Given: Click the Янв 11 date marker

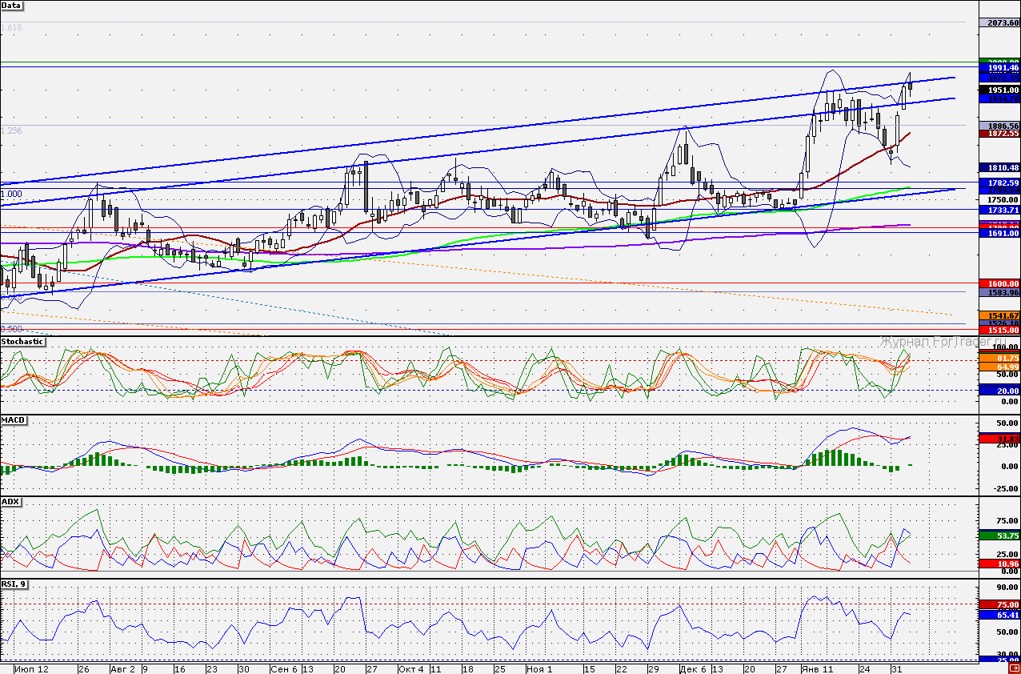Looking at the screenshot, I should tap(816, 668).
